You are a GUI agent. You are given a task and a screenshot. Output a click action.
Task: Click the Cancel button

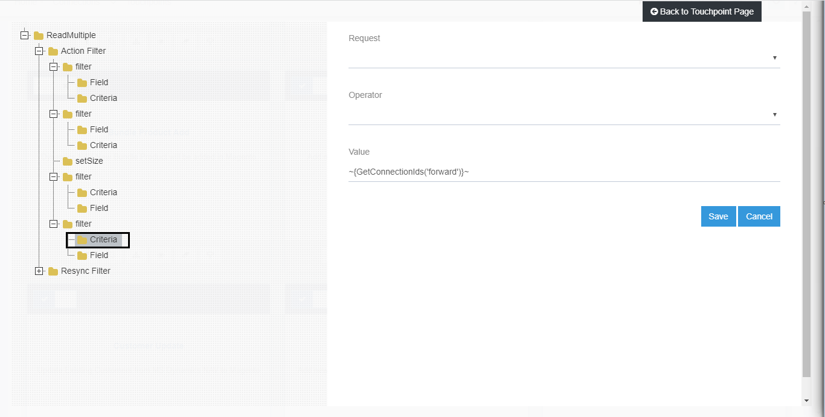click(759, 216)
